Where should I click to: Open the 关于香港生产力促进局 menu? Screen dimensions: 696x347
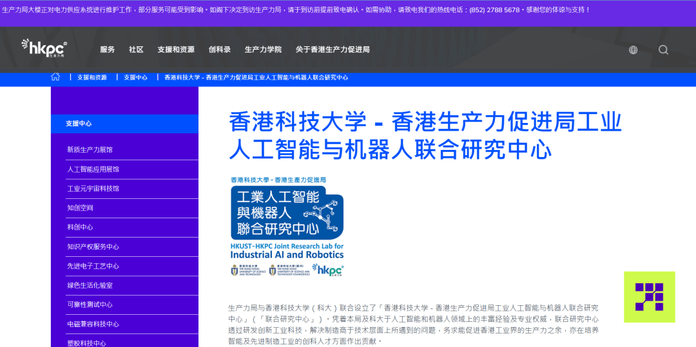(333, 50)
